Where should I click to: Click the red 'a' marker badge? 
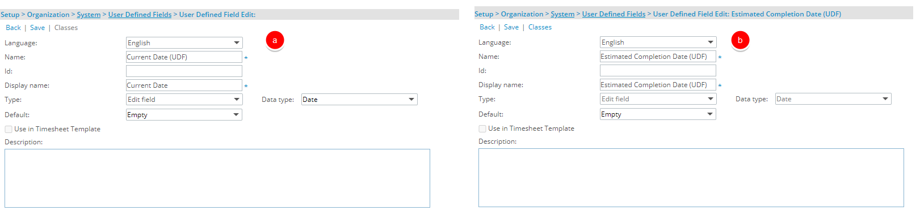click(x=275, y=40)
